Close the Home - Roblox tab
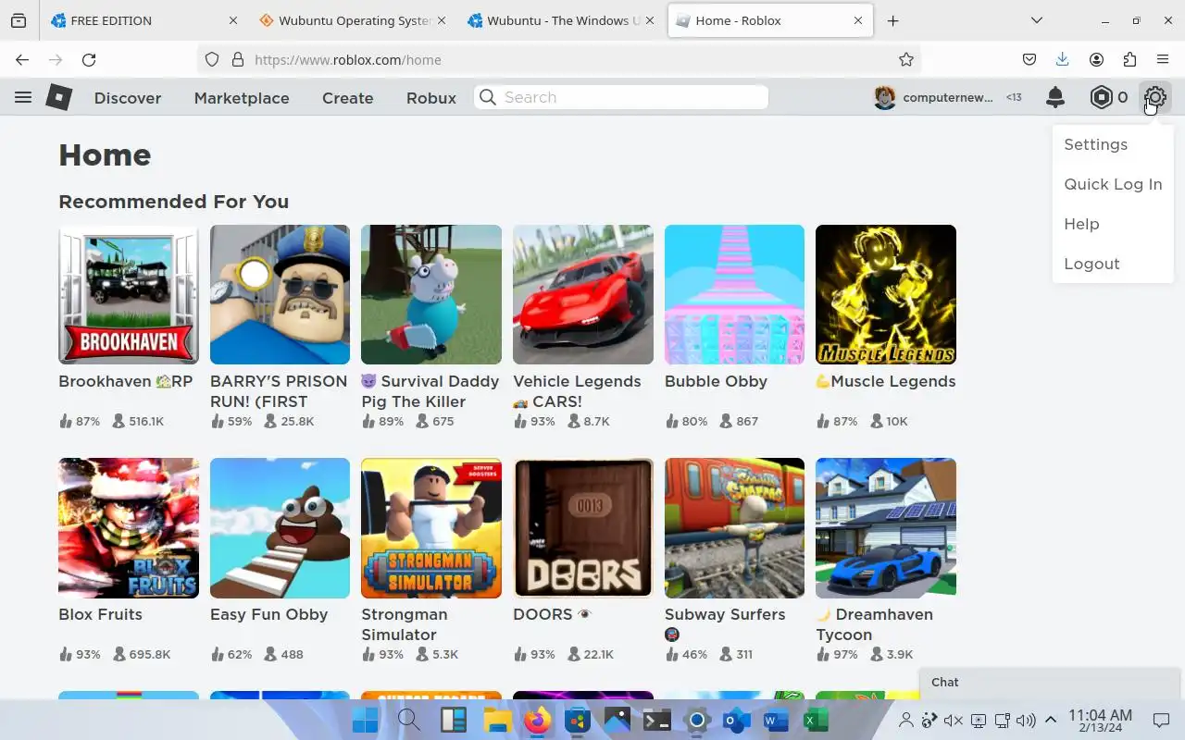The width and height of the screenshot is (1185, 740). [858, 20]
